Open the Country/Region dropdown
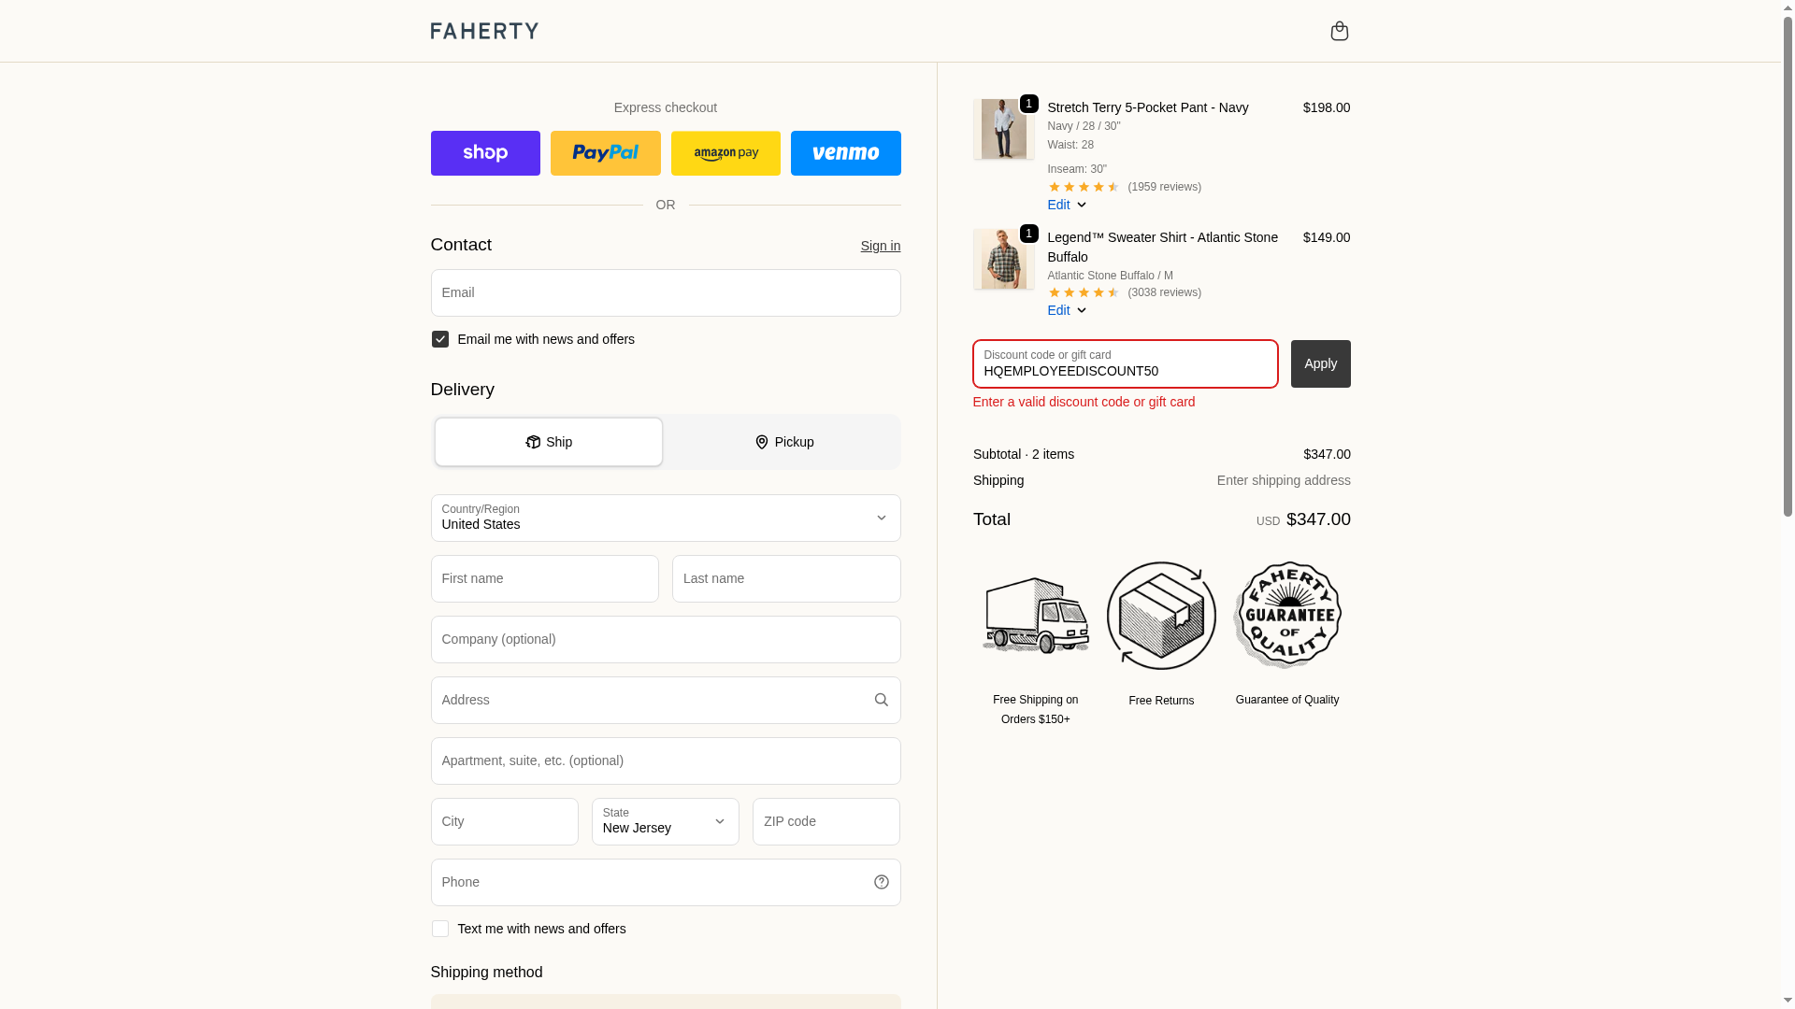1795x1009 pixels. click(x=666, y=519)
